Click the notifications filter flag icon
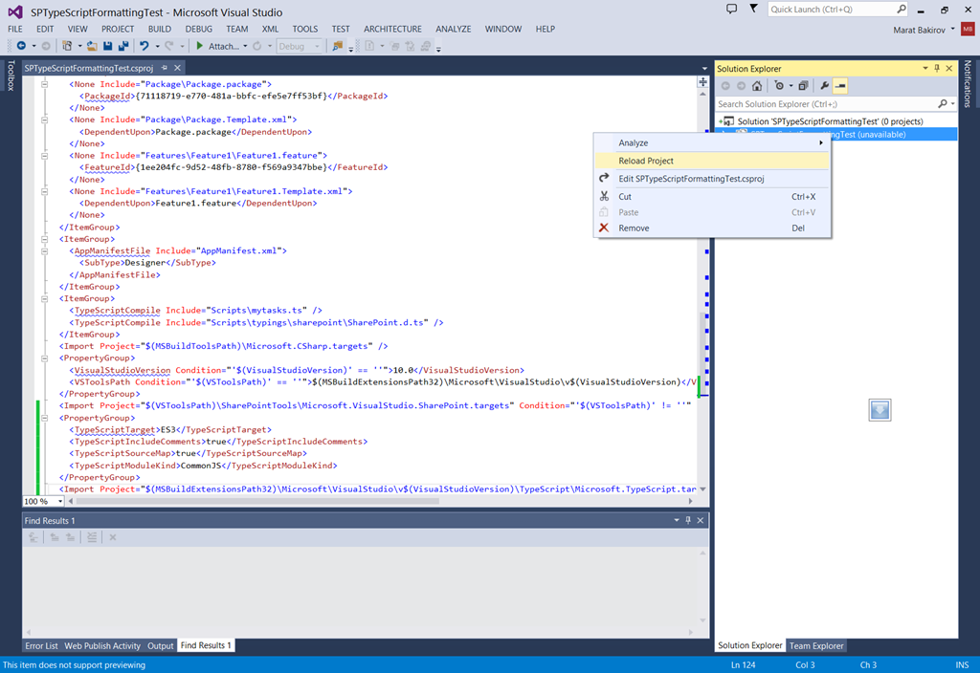Screen dimensions: 980x673 tap(753, 9)
